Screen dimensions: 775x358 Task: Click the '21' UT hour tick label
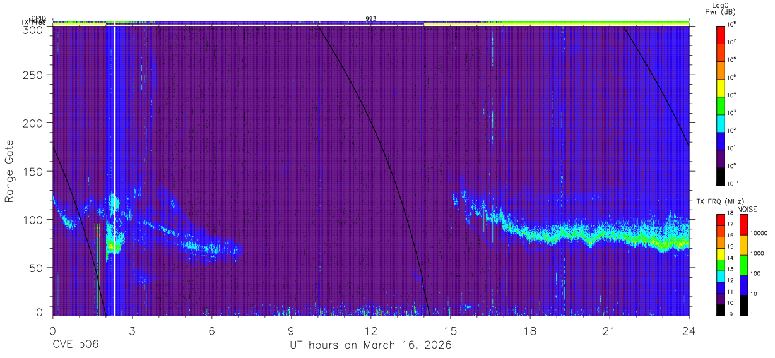609,330
